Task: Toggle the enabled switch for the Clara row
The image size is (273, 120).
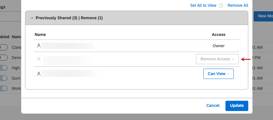Action: [4, 47]
